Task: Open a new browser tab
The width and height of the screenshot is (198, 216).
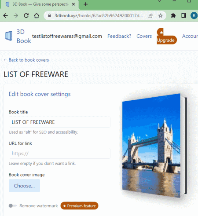Action: (86, 4)
